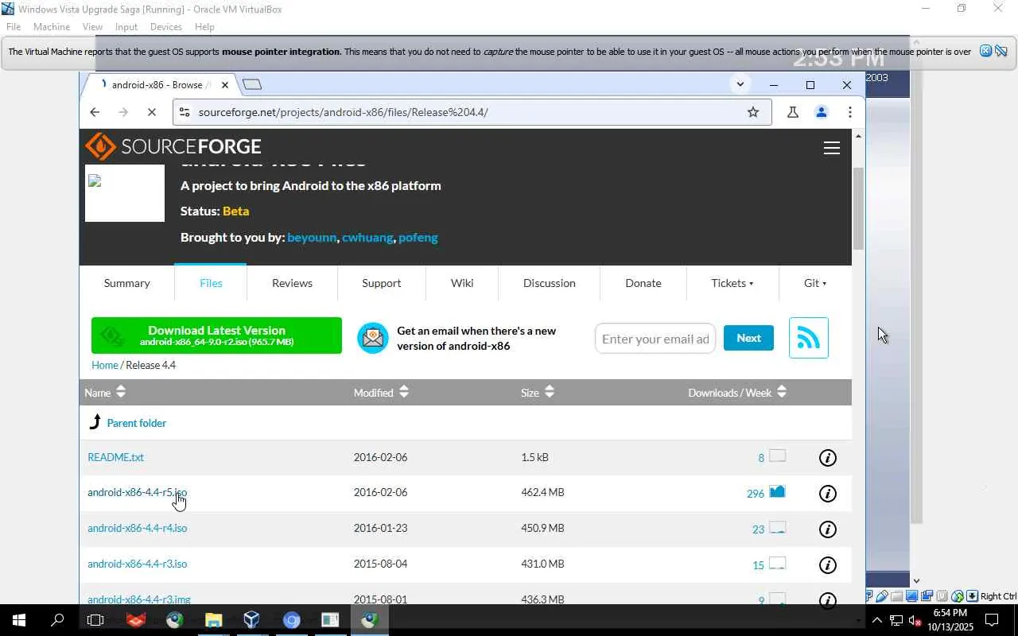This screenshot has width=1018, height=636.
Task: Open the README.txt file link
Action: pos(115,457)
